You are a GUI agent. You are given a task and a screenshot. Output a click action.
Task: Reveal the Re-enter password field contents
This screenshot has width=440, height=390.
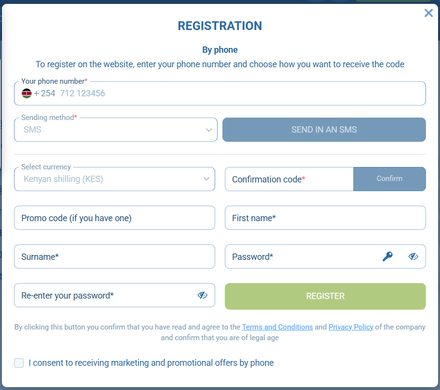click(x=203, y=295)
